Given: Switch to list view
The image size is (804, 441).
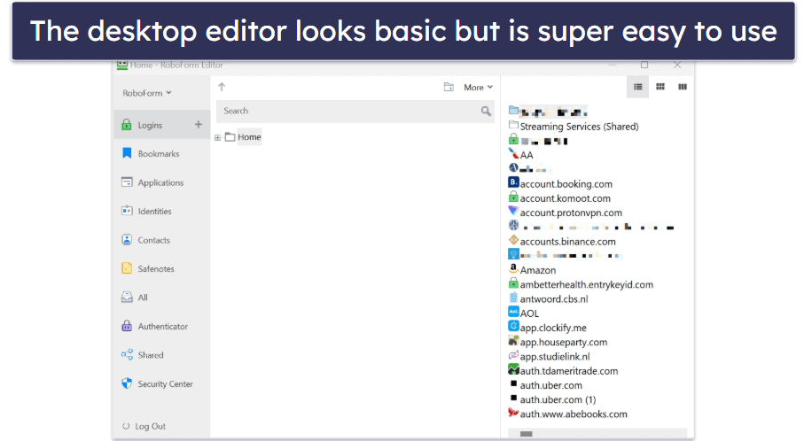Looking at the screenshot, I should 638,87.
